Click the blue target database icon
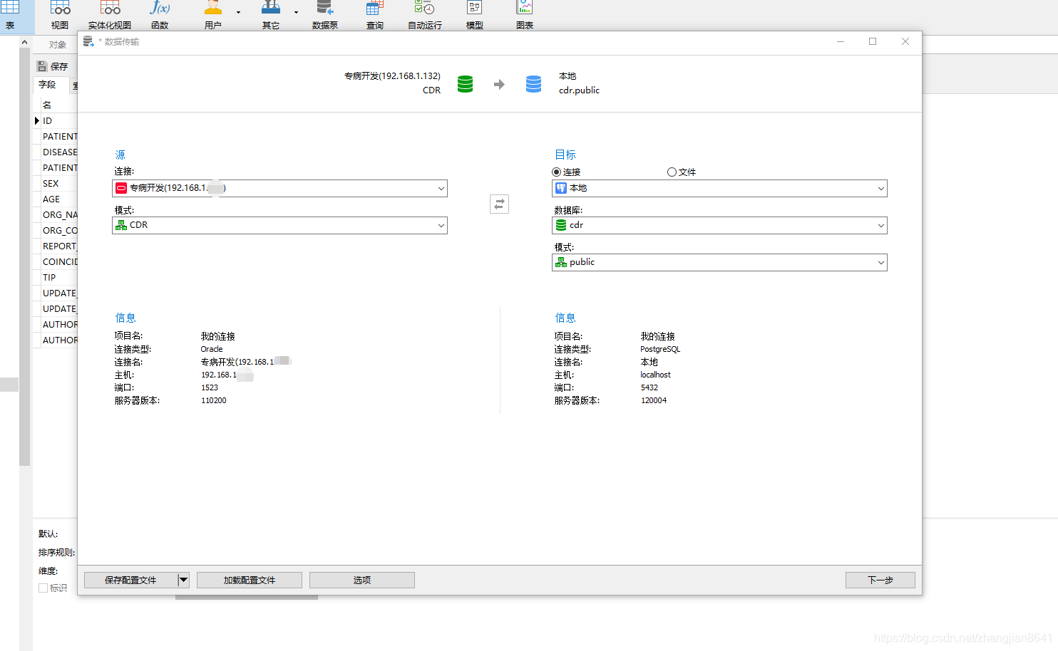The height and width of the screenshot is (651, 1058). 533,84
